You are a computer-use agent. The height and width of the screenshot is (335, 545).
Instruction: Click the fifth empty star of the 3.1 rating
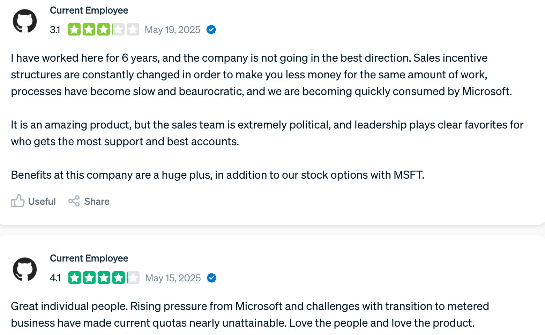tap(133, 30)
